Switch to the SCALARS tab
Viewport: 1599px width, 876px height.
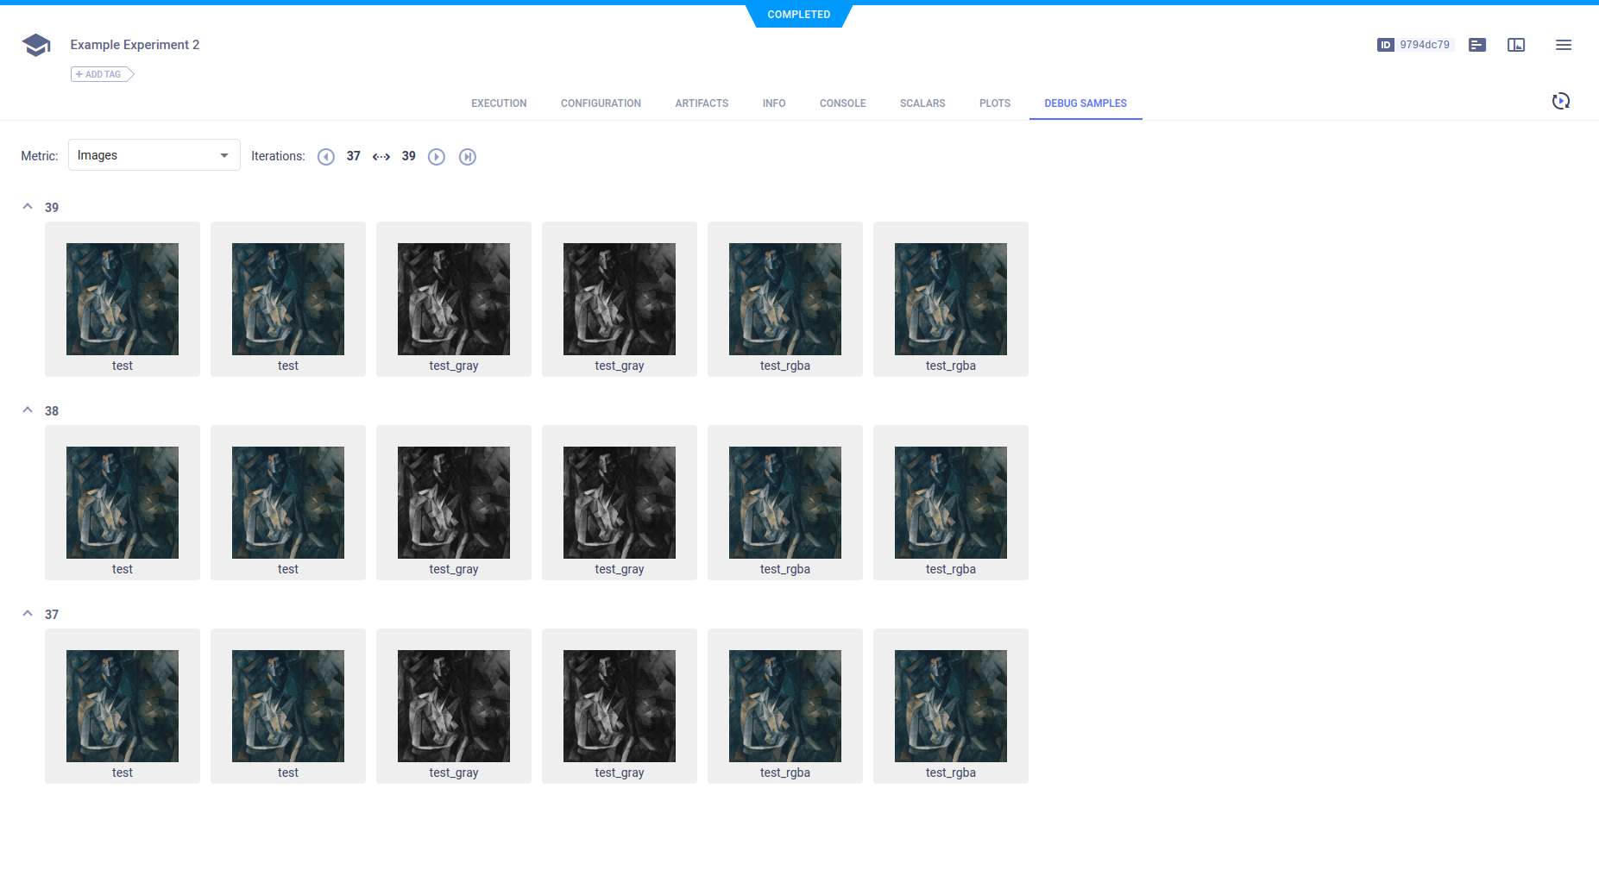[922, 103]
